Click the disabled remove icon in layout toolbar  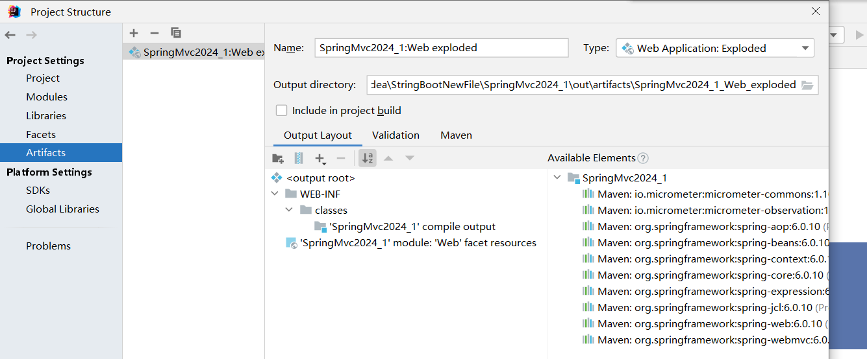coord(341,158)
